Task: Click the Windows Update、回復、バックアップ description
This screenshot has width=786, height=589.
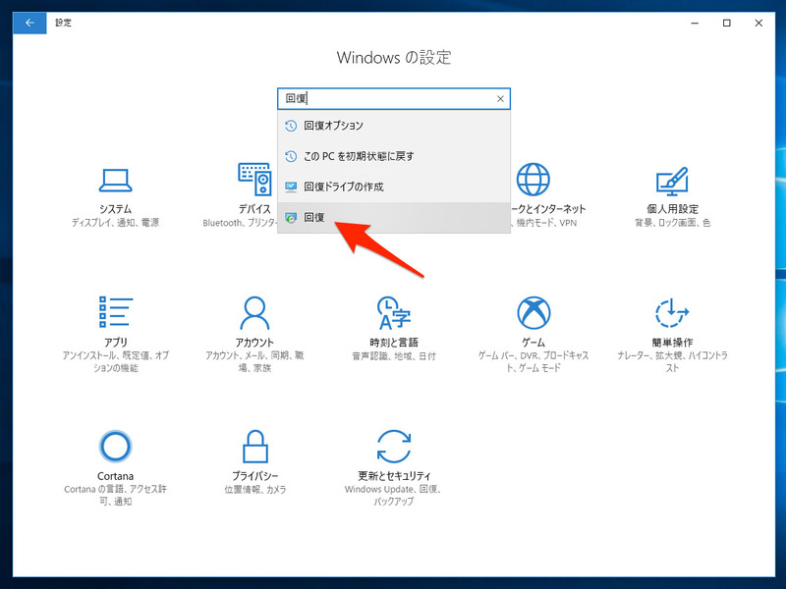Action: pyautogui.click(x=394, y=496)
